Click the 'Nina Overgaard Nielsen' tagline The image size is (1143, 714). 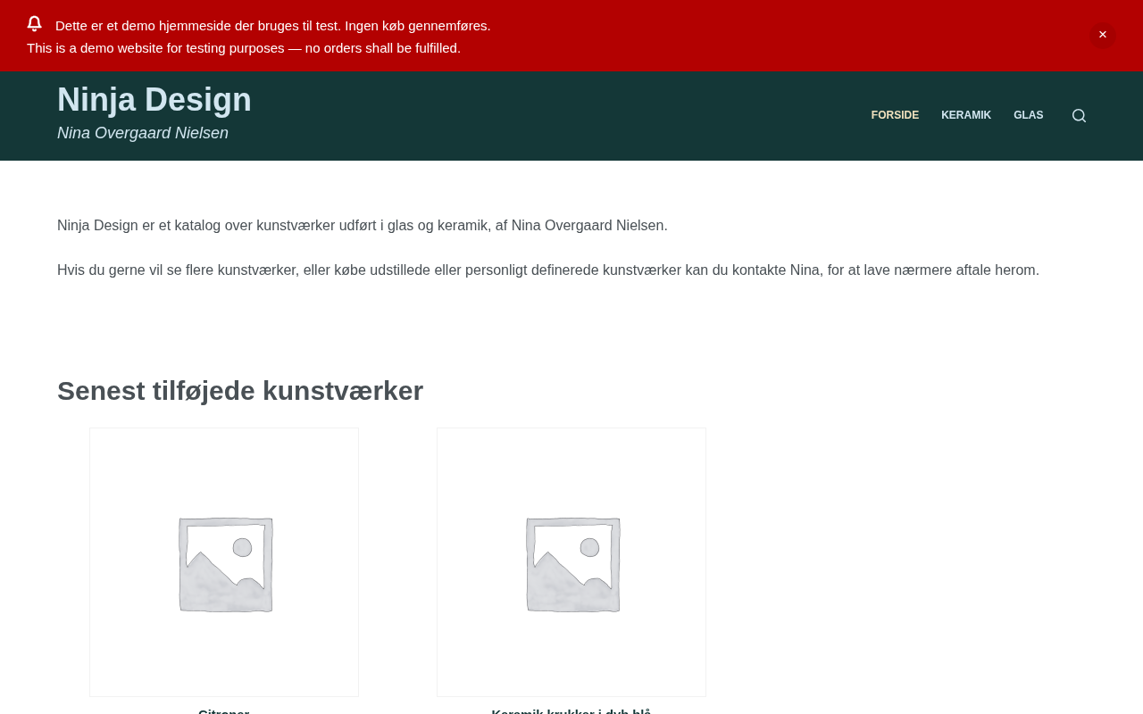point(143,133)
